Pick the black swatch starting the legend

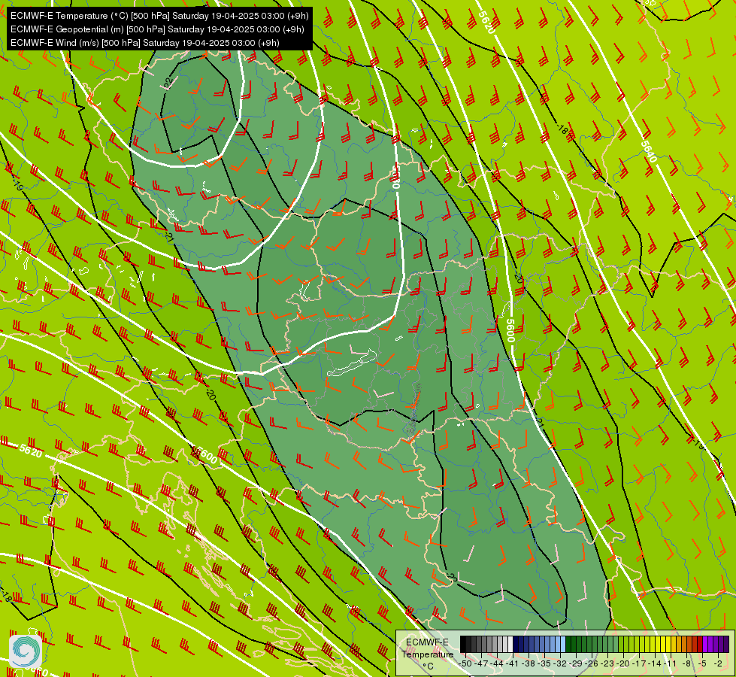[x=463, y=644]
